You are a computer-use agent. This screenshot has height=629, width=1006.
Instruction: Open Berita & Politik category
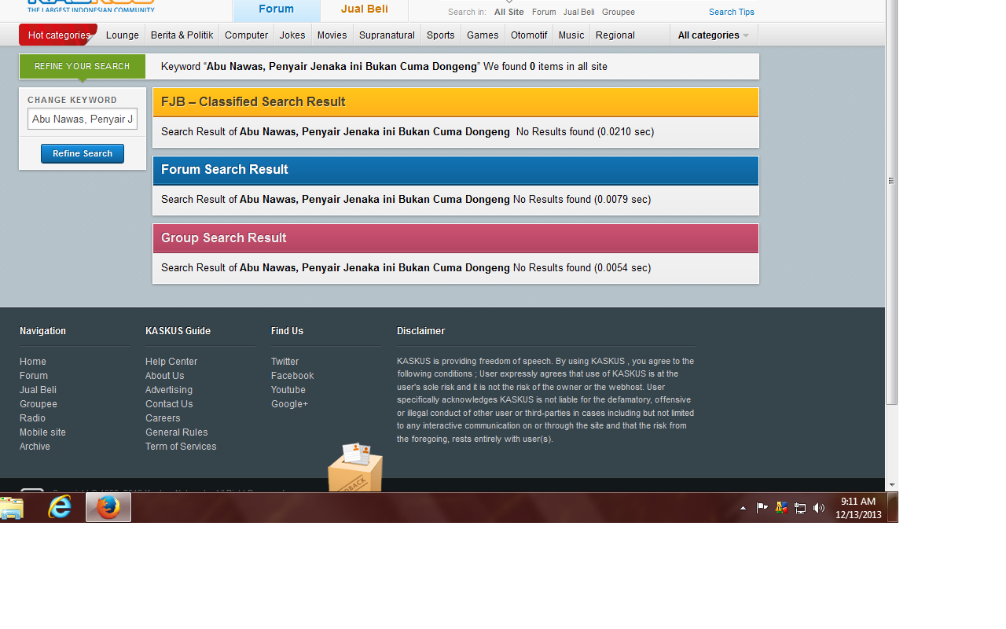[x=182, y=35]
